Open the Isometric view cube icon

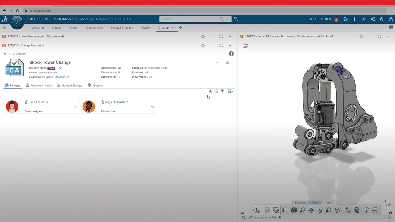(x=337, y=210)
